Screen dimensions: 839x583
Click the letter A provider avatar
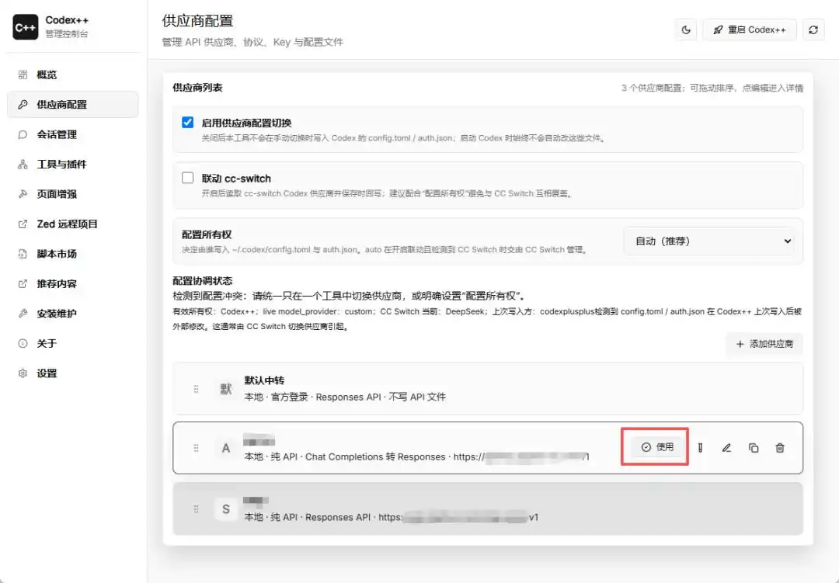point(226,448)
